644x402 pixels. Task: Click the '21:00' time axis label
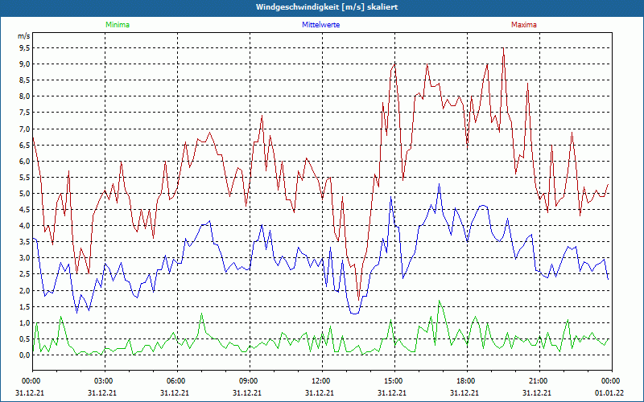coord(539,381)
